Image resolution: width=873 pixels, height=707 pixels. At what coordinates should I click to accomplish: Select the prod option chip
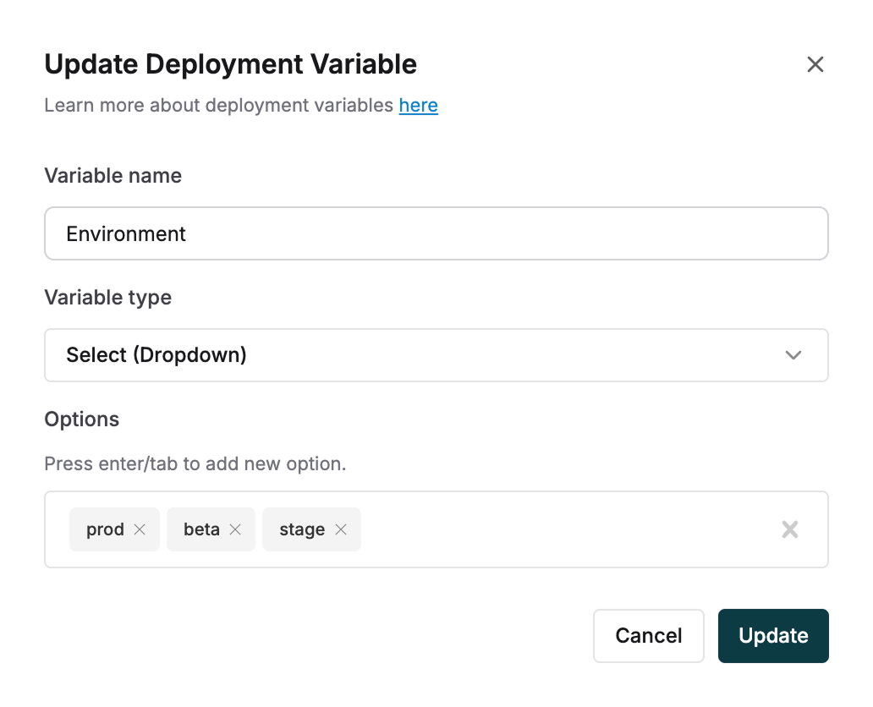(x=104, y=529)
